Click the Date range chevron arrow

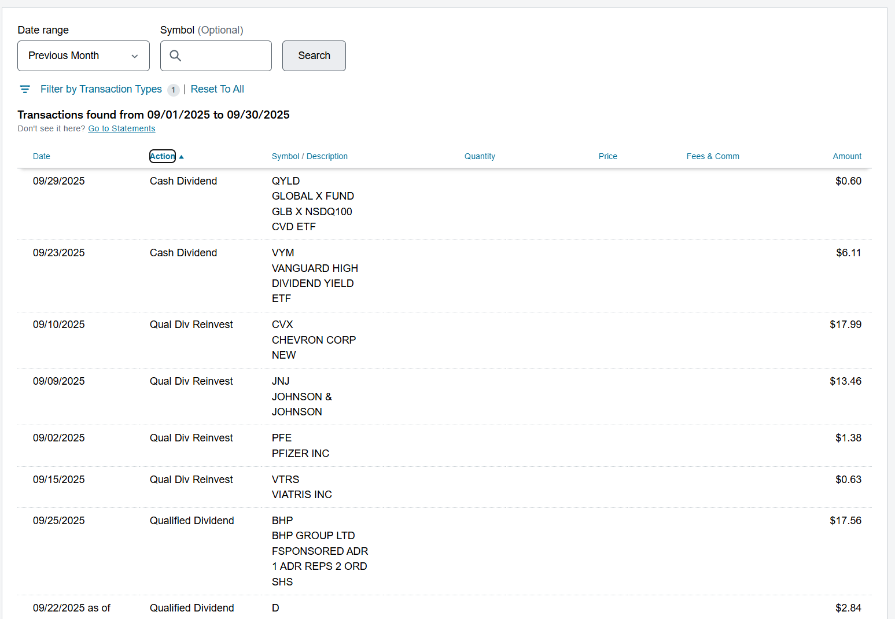pyautogui.click(x=135, y=56)
